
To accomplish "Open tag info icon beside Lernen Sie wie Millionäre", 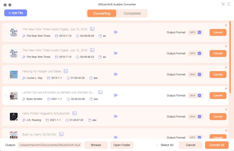I will pyautogui.click(x=100, y=92).
